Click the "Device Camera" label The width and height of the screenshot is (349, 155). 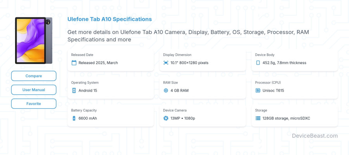point(175,110)
